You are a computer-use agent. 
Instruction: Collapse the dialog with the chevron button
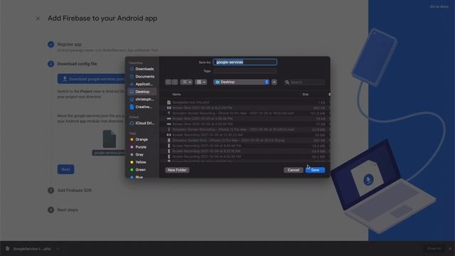(274, 82)
